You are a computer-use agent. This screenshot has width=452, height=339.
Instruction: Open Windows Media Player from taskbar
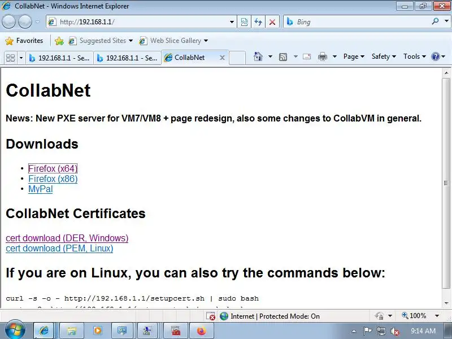(98, 331)
